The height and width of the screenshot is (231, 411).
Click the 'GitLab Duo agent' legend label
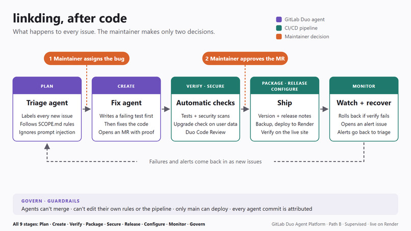click(304, 19)
